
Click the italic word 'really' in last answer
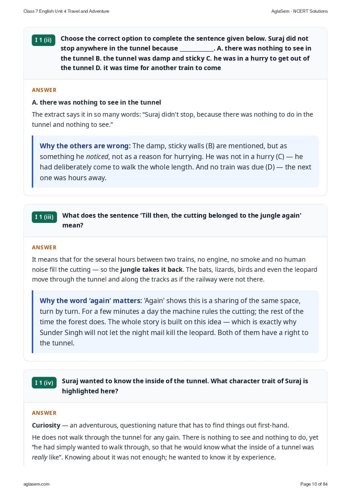[39, 457]
